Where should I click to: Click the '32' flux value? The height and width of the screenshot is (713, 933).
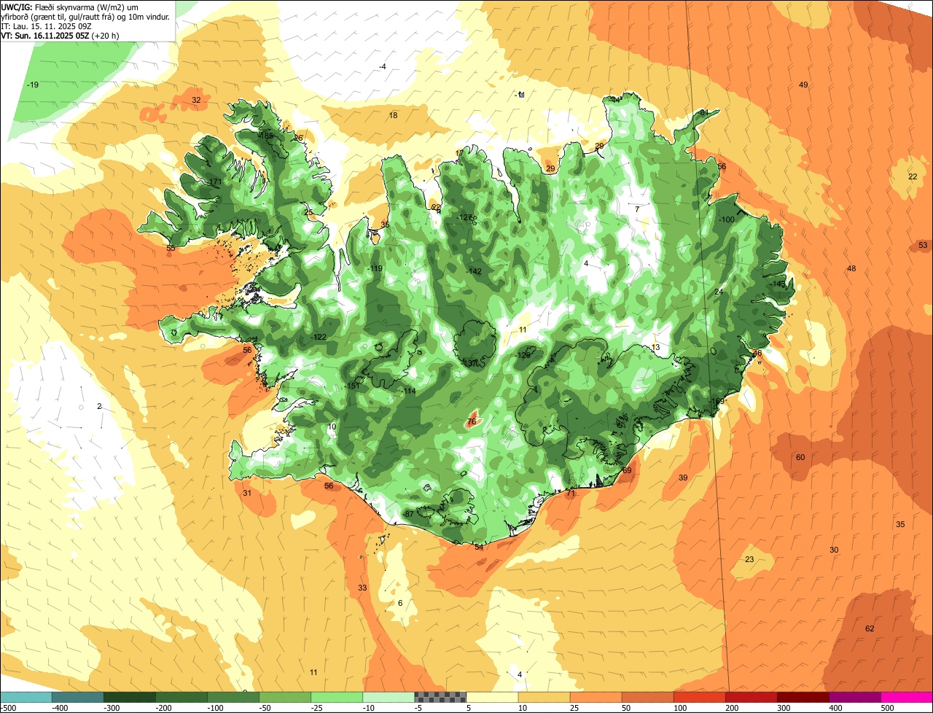196,100
